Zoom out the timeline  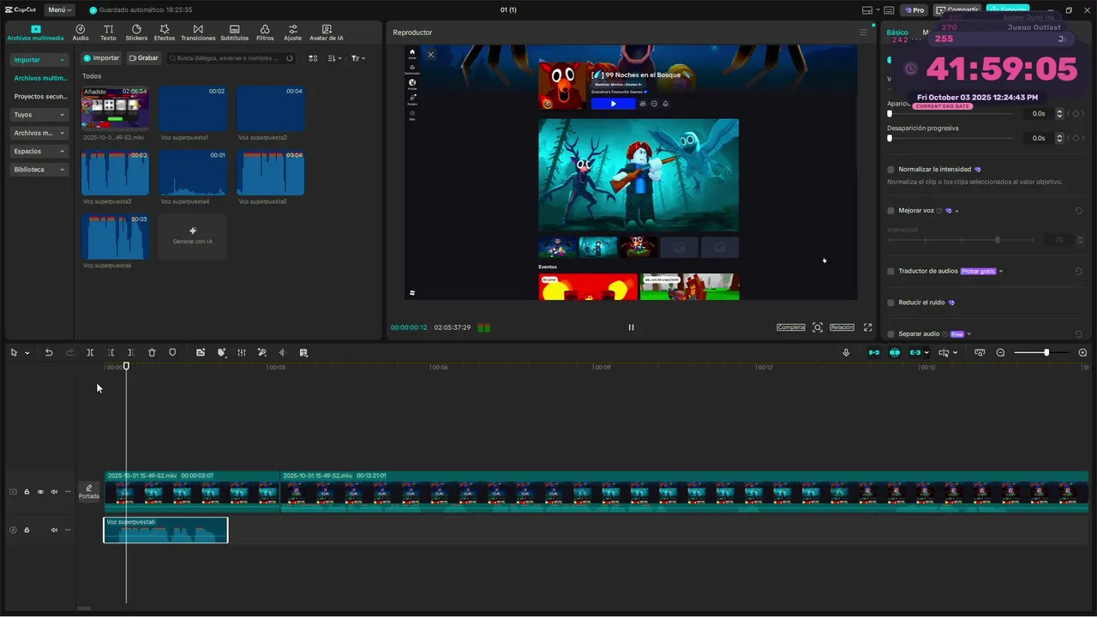[x=1000, y=352]
